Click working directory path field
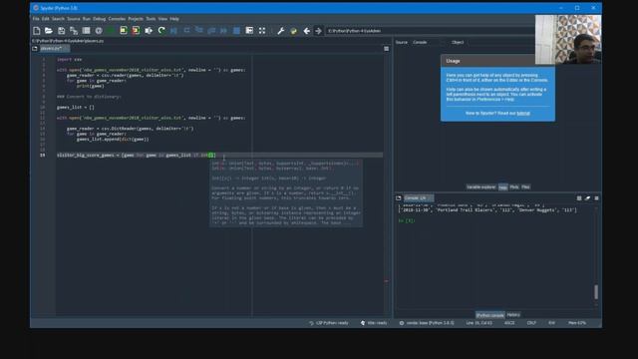638x359 pixels. point(430,31)
